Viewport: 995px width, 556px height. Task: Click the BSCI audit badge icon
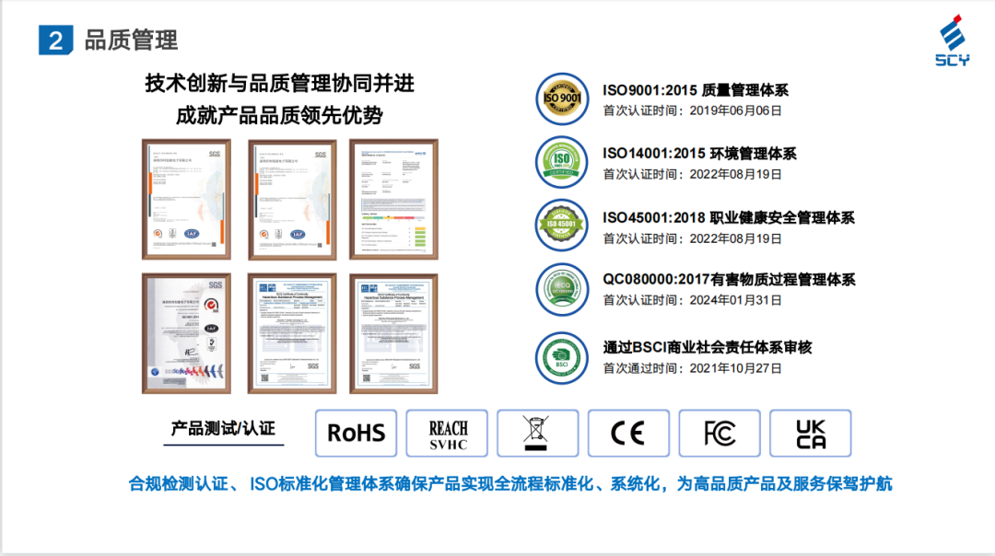tap(561, 355)
